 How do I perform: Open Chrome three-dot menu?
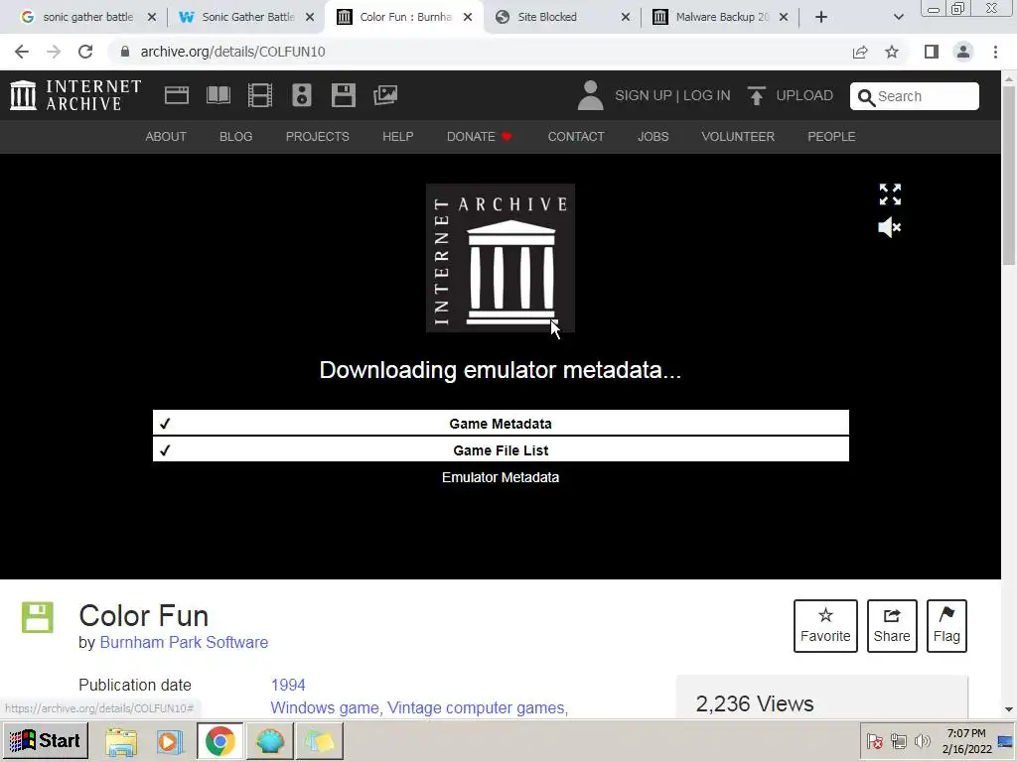(x=995, y=52)
